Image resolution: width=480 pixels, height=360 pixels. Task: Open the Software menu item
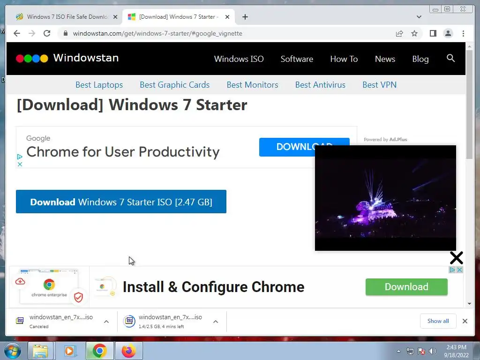coord(297,59)
